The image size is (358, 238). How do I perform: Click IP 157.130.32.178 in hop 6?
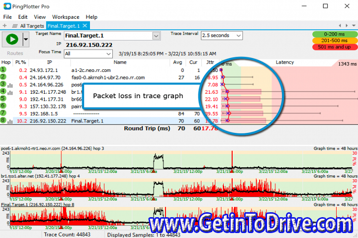(48, 107)
